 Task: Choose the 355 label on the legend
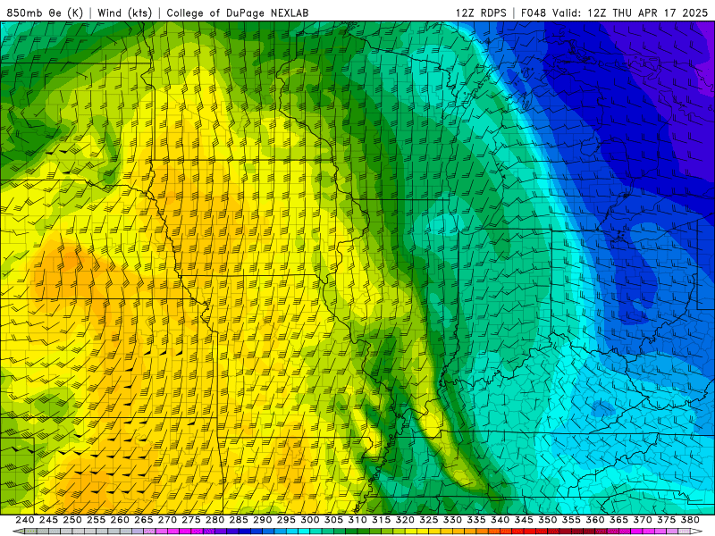pos(571,520)
